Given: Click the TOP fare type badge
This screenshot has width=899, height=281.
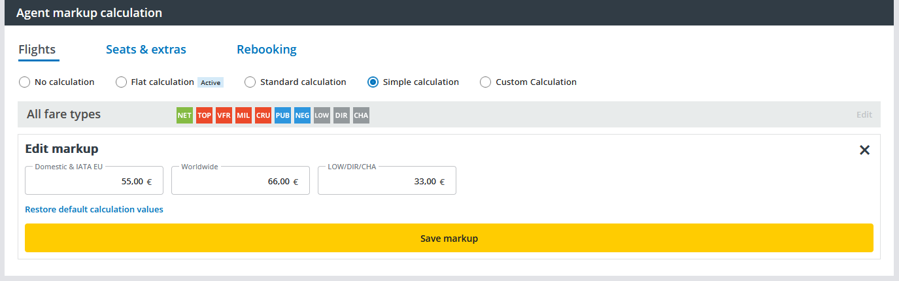Looking at the screenshot, I should click(x=204, y=116).
